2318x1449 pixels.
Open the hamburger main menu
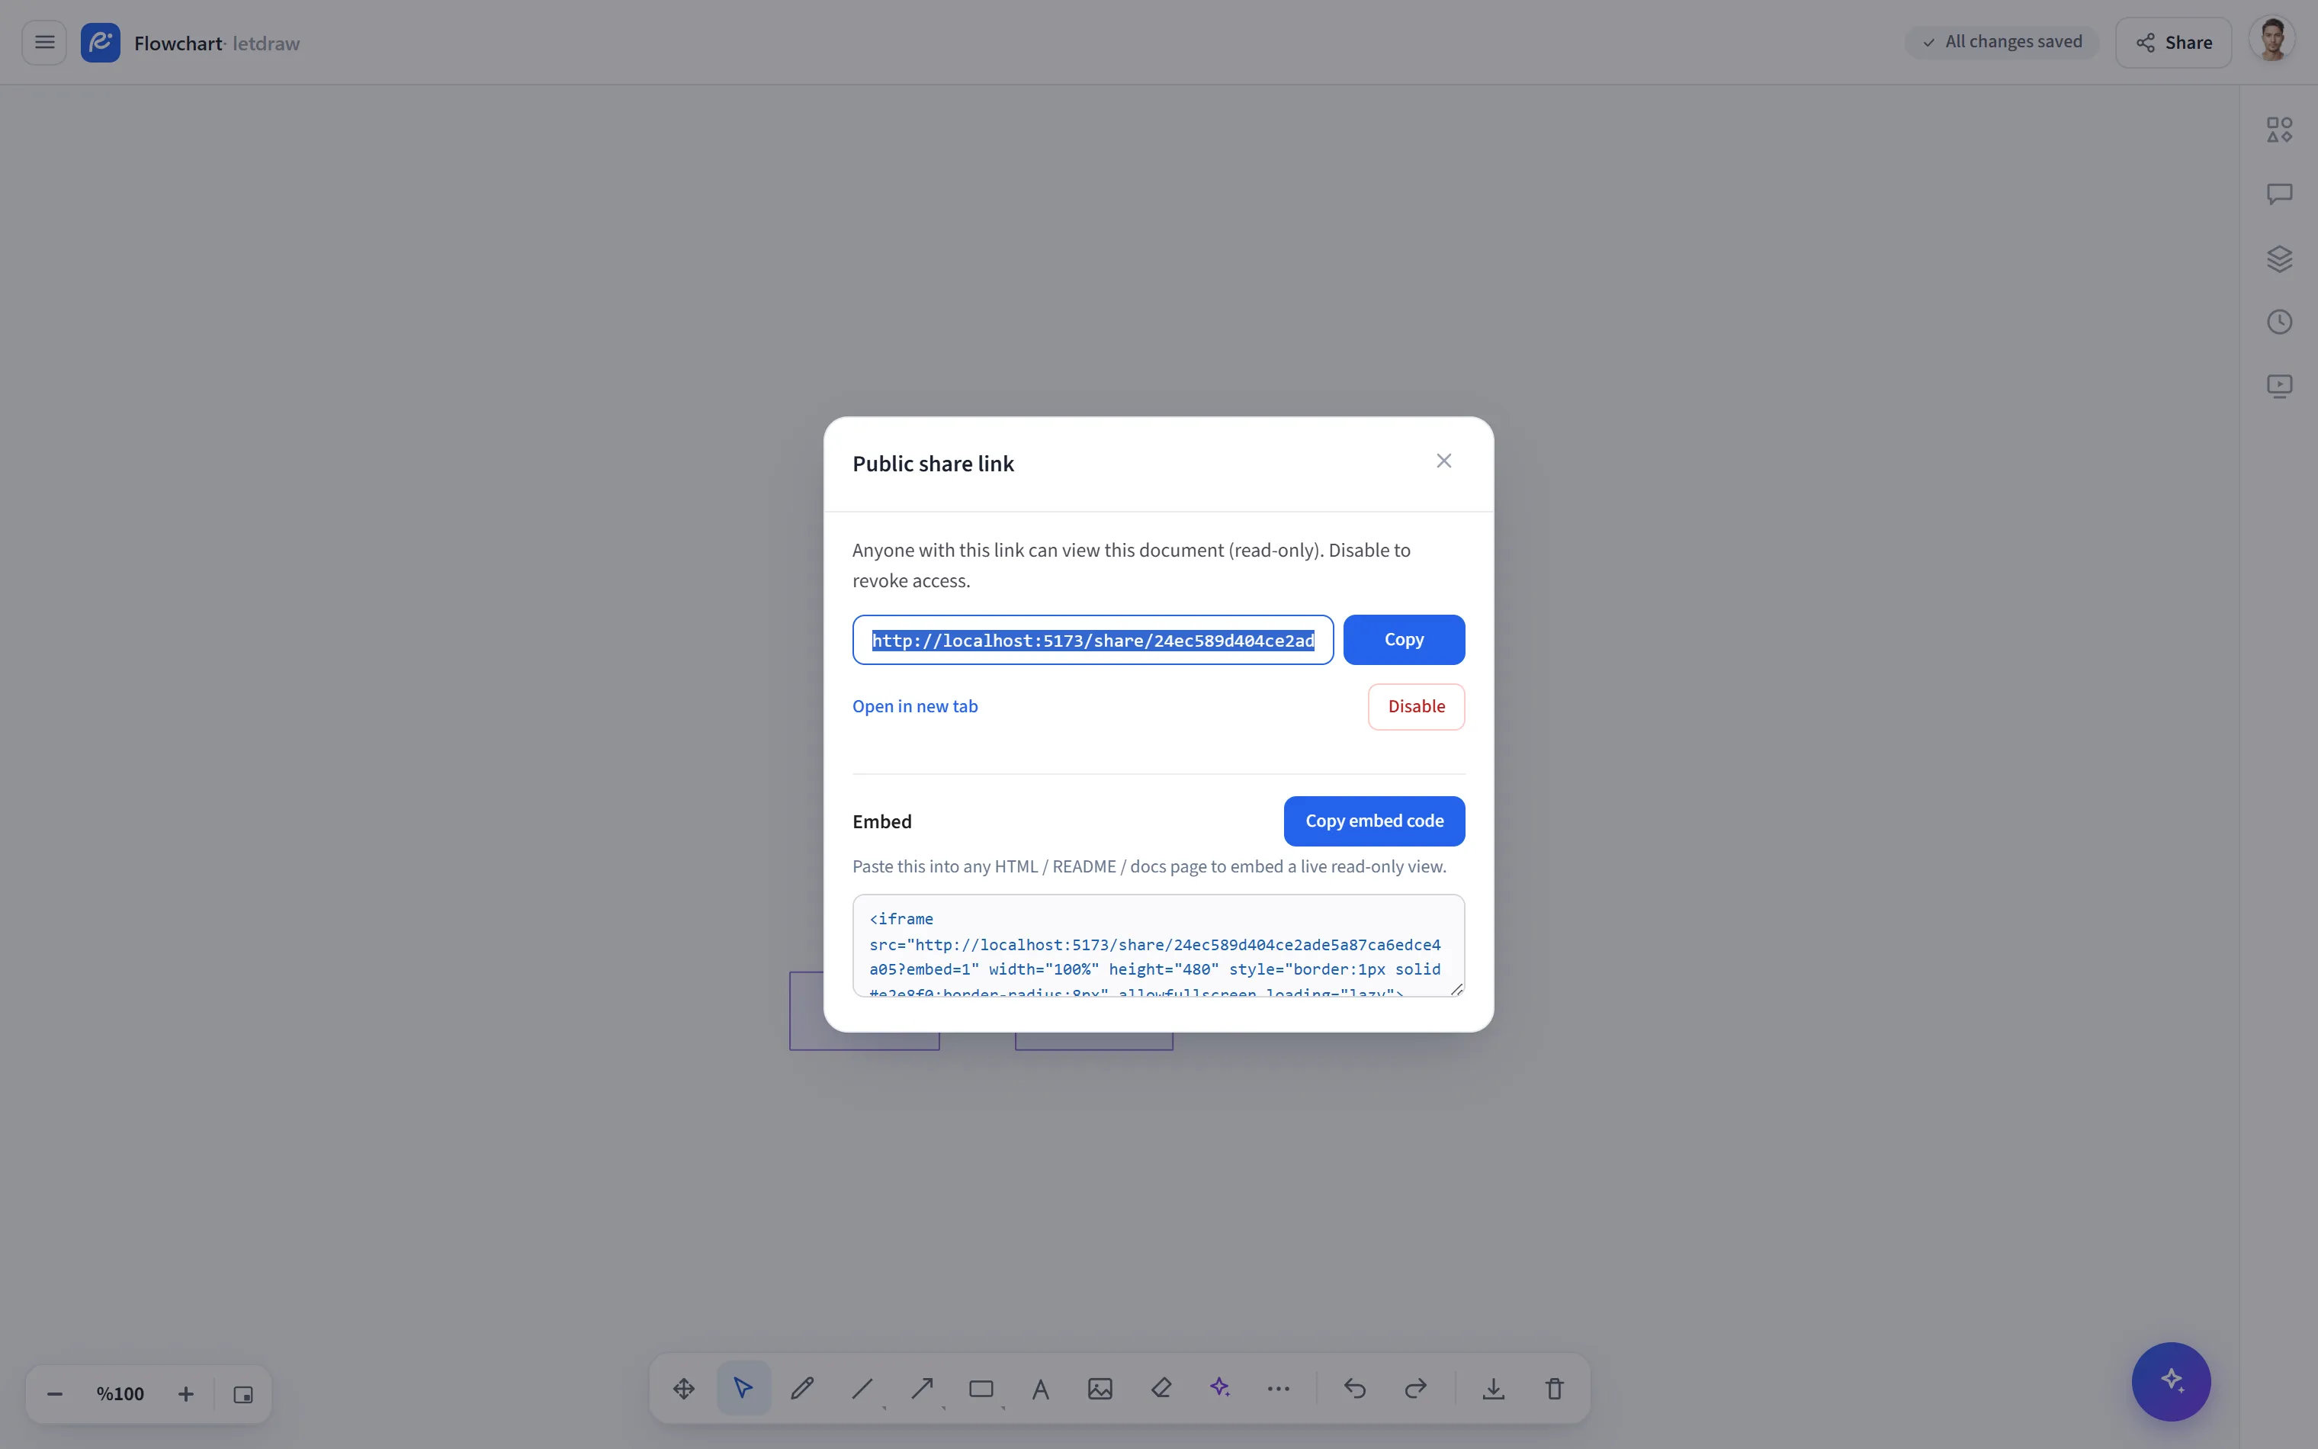44,42
